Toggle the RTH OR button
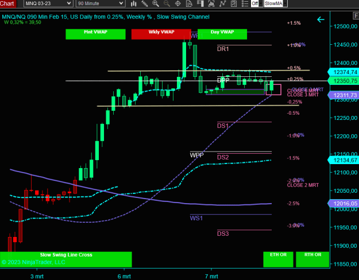 [312, 259]
